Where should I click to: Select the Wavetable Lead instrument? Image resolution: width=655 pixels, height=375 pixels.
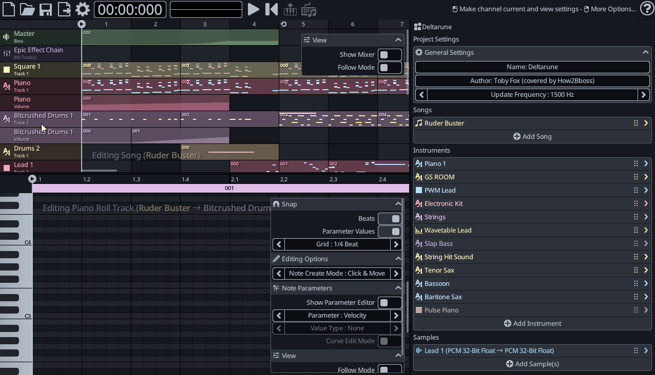[448, 230]
